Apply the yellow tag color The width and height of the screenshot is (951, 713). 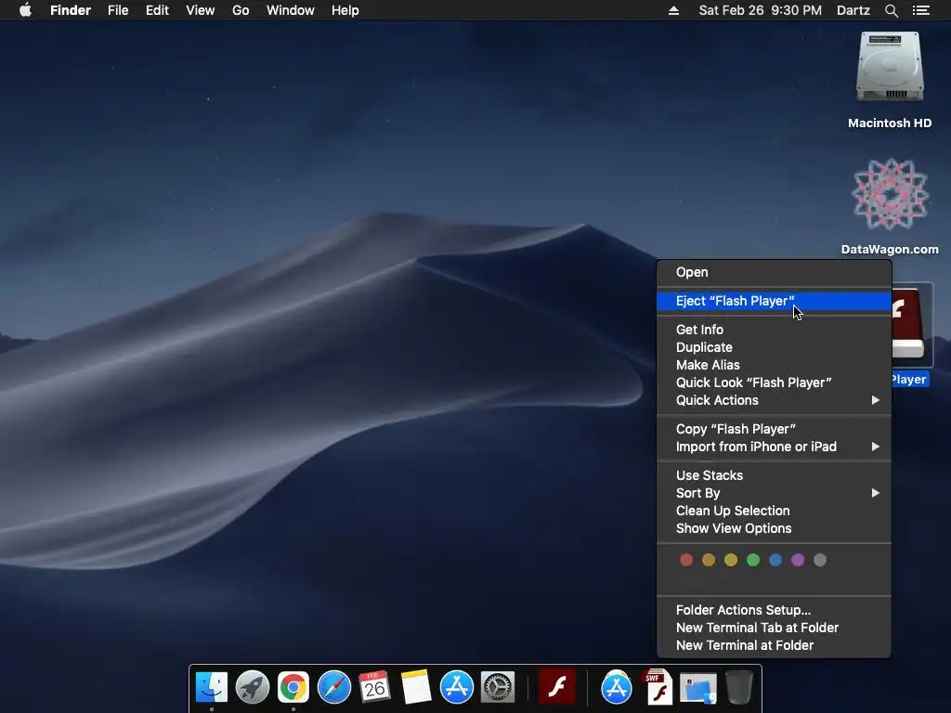tap(731, 560)
